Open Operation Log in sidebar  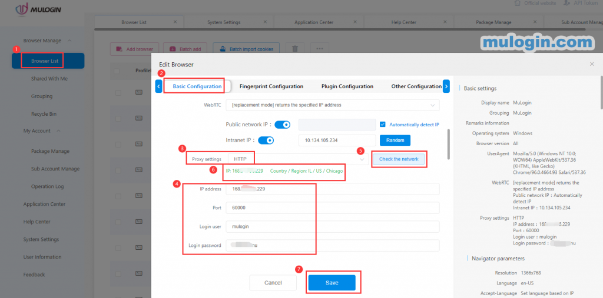click(48, 187)
